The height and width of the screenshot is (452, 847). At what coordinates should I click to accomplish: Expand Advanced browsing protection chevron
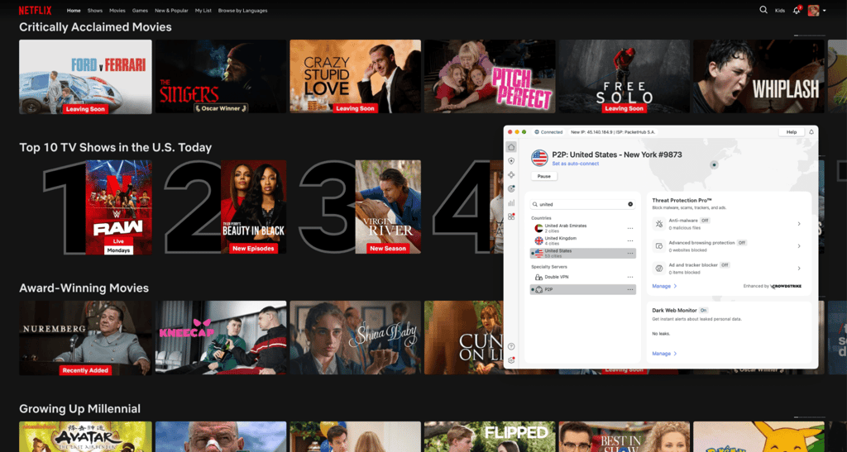click(799, 246)
